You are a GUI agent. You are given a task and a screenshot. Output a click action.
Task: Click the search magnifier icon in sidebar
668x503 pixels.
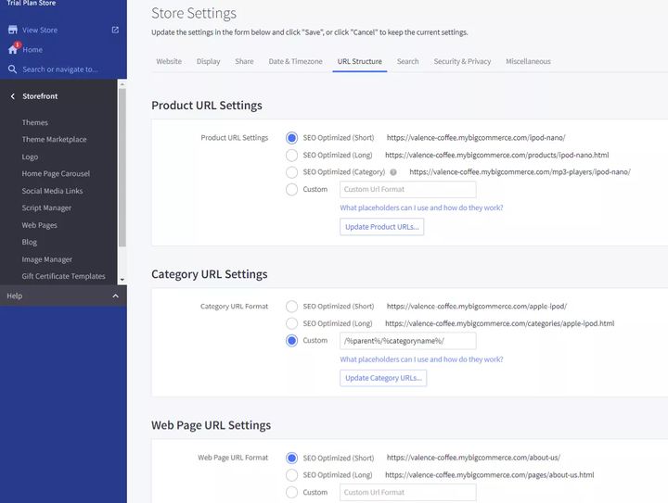click(x=13, y=69)
